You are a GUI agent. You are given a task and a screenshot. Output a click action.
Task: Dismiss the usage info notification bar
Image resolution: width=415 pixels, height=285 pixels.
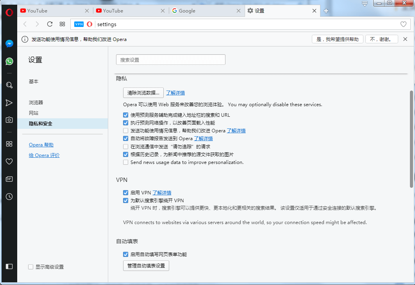405,39
